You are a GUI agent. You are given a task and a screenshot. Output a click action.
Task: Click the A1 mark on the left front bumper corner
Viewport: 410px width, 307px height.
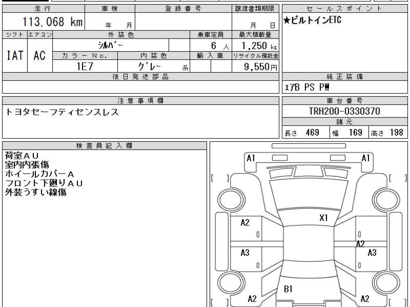coord(251,158)
